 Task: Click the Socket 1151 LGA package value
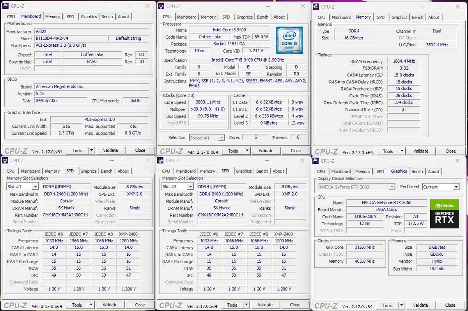229,44
